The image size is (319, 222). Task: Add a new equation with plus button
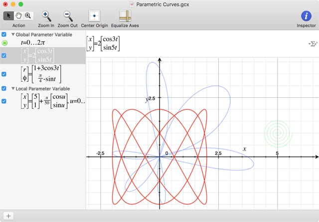[8, 216]
